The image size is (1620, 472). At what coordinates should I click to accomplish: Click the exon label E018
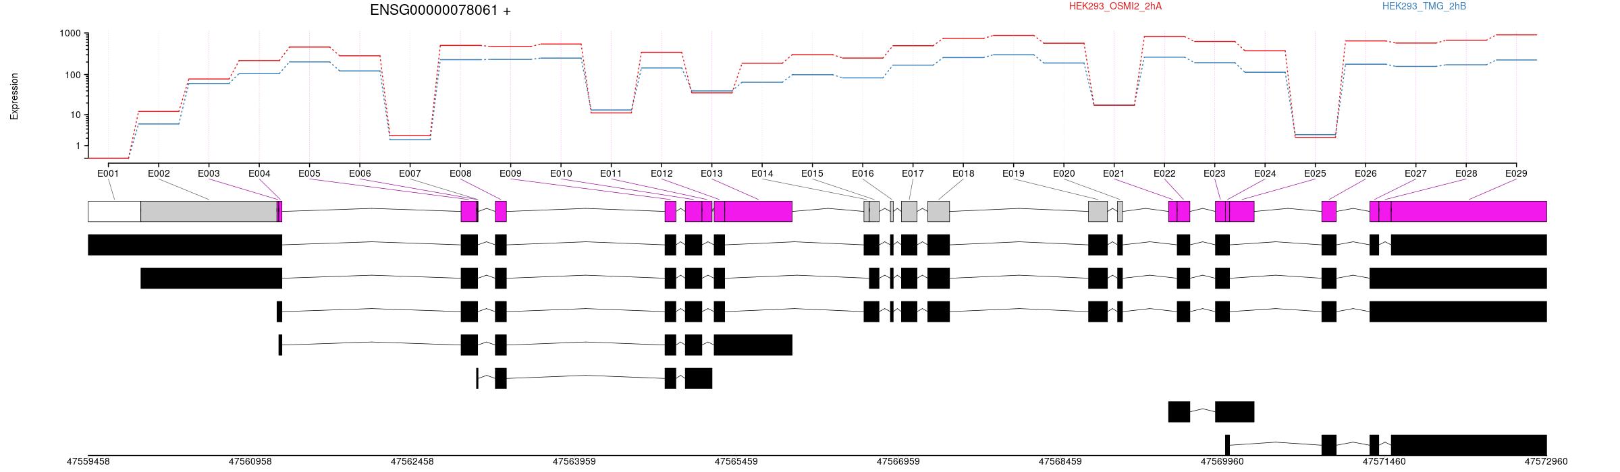click(963, 173)
